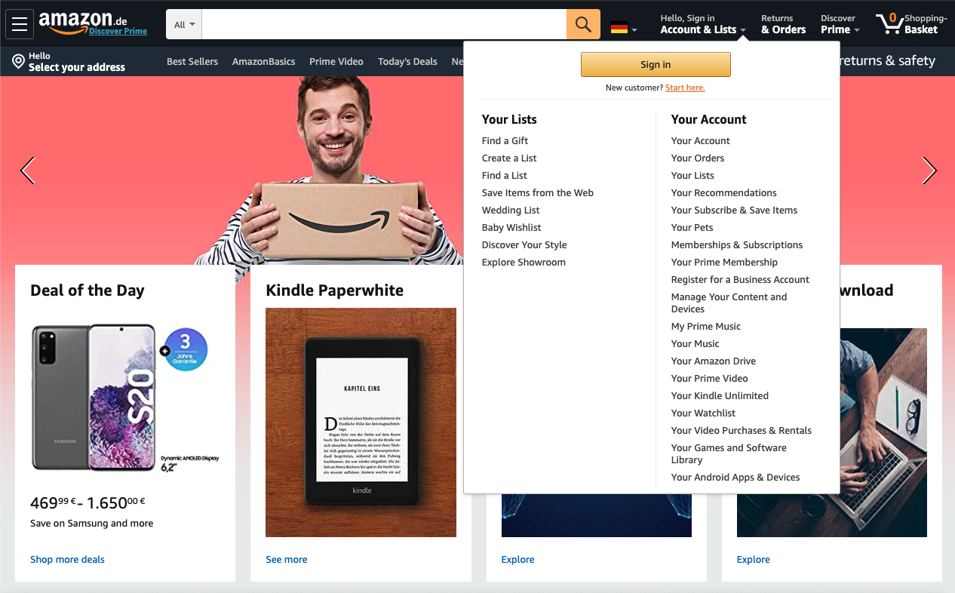Select Your Lists in account menu
Viewport: 955px width, 593px height.
point(692,175)
